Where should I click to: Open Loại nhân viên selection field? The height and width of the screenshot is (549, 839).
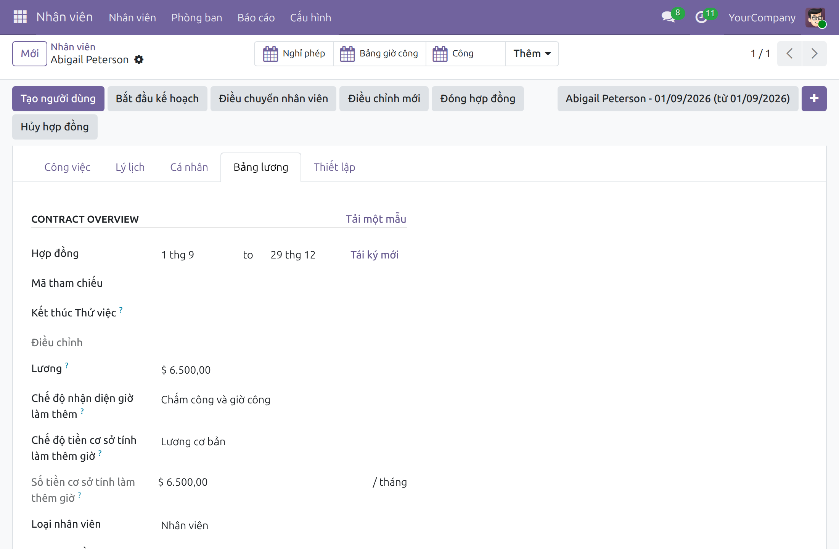(x=284, y=526)
